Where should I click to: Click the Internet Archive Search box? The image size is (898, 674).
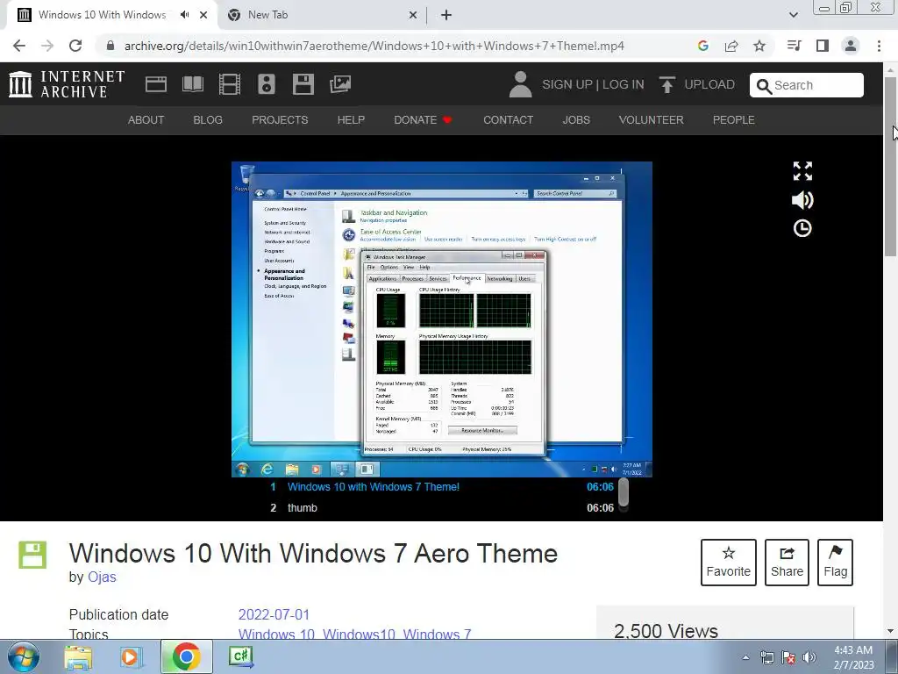(807, 85)
